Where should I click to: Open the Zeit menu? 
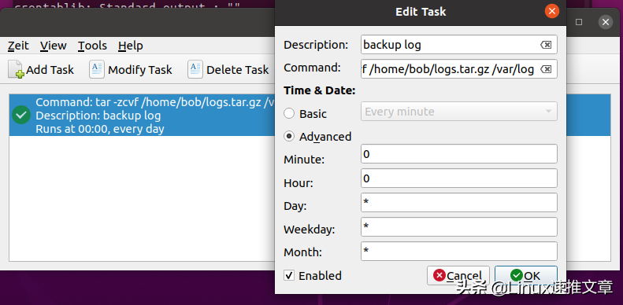click(18, 46)
